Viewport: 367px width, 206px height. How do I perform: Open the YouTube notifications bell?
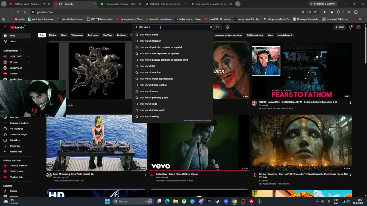coord(351,27)
